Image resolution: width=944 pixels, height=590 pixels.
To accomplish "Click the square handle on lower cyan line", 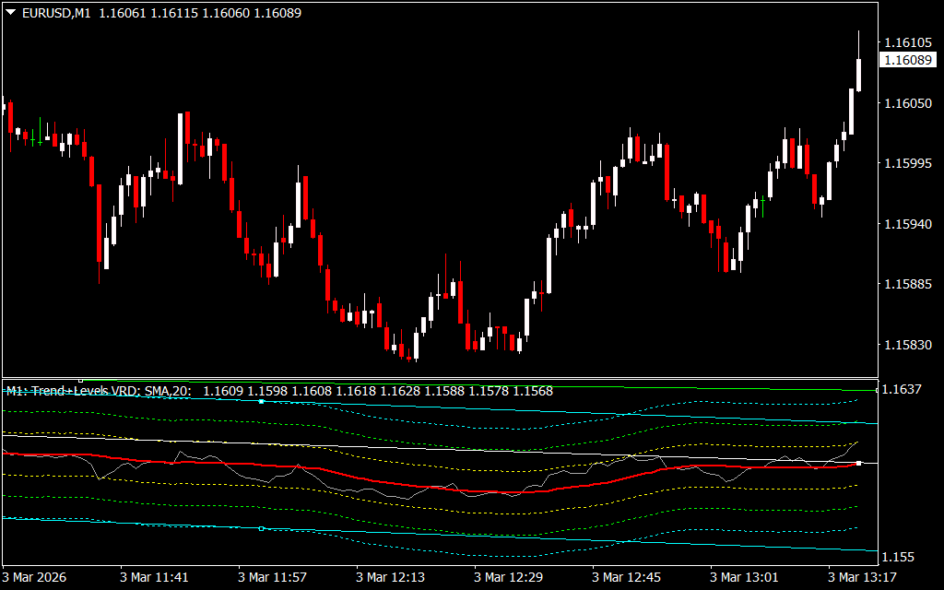I will click(261, 528).
